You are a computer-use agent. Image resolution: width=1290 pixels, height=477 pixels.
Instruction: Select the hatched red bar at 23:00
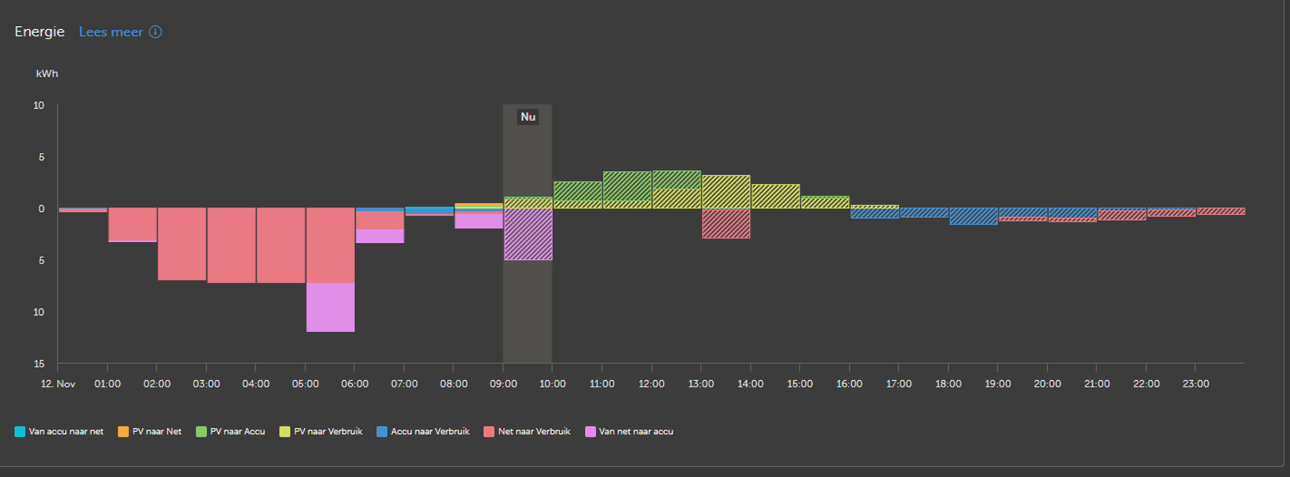pos(1221,211)
